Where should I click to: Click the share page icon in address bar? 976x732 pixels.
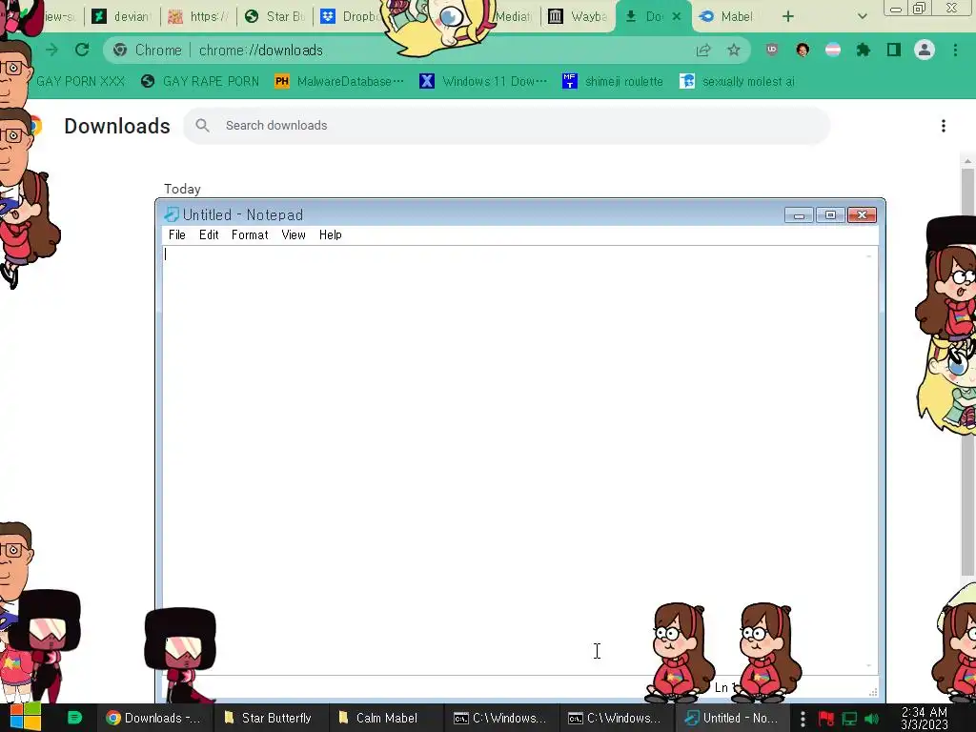coord(703,51)
